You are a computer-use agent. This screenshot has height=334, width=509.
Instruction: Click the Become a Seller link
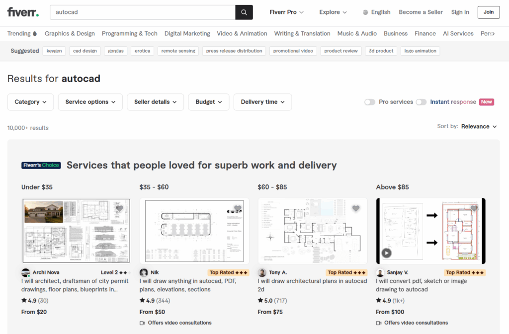pyautogui.click(x=421, y=12)
